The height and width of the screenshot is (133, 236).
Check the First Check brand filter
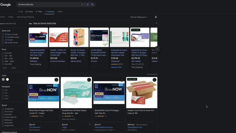(3, 112)
